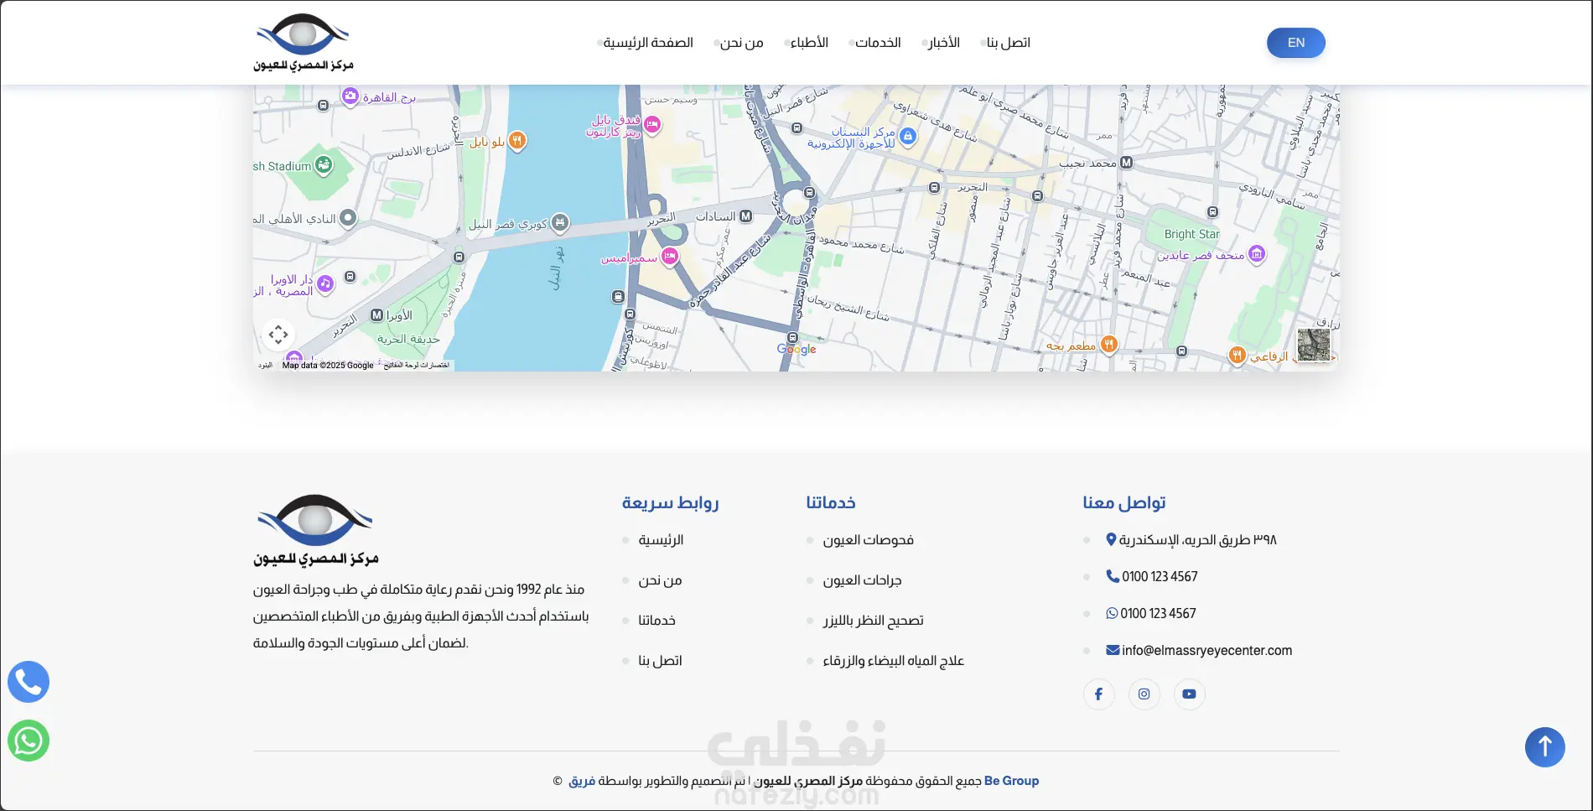Viewport: 1593px width, 811px height.
Task: Open علاج المياه البيضاء والزرقاء link
Action: (x=893, y=661)
